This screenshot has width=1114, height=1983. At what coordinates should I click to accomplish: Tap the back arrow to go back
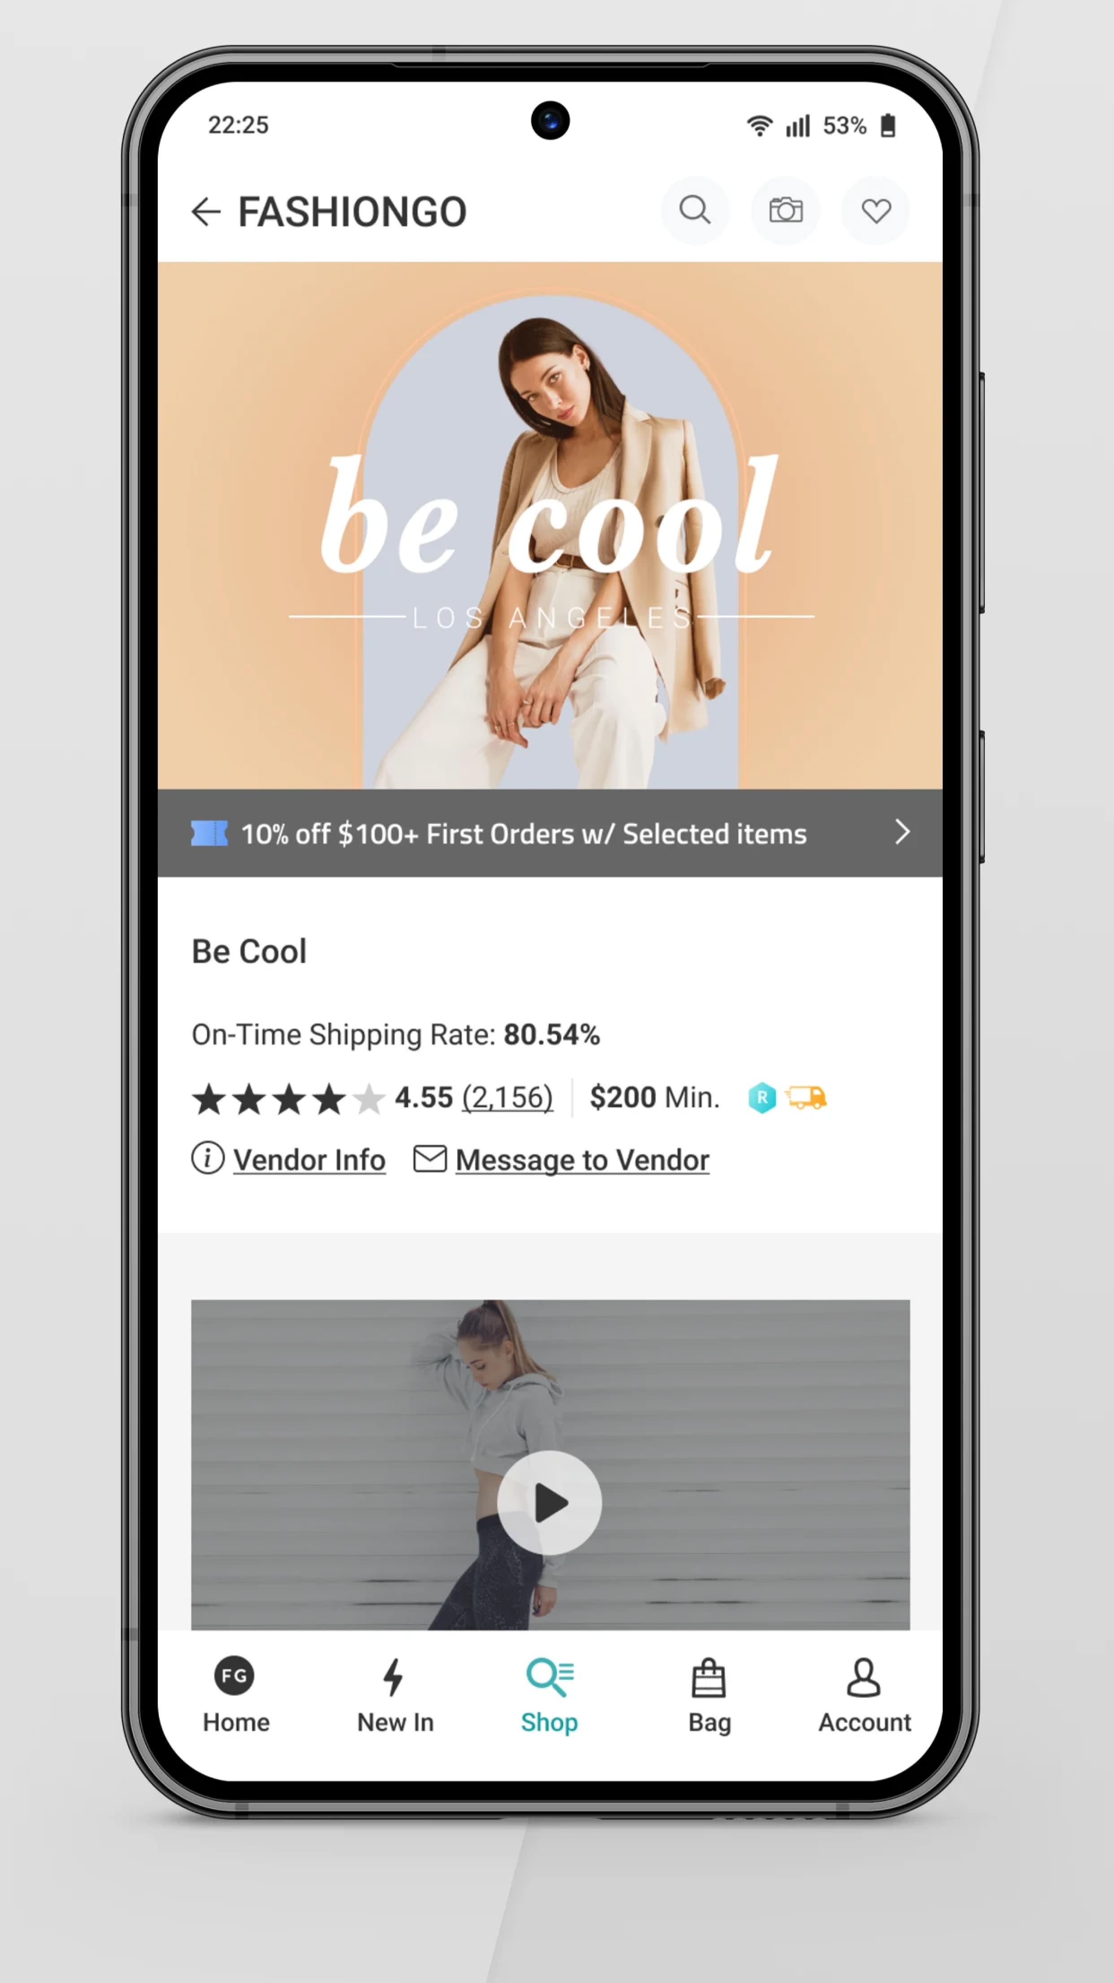pyautogui.click(x=205, y=211)
